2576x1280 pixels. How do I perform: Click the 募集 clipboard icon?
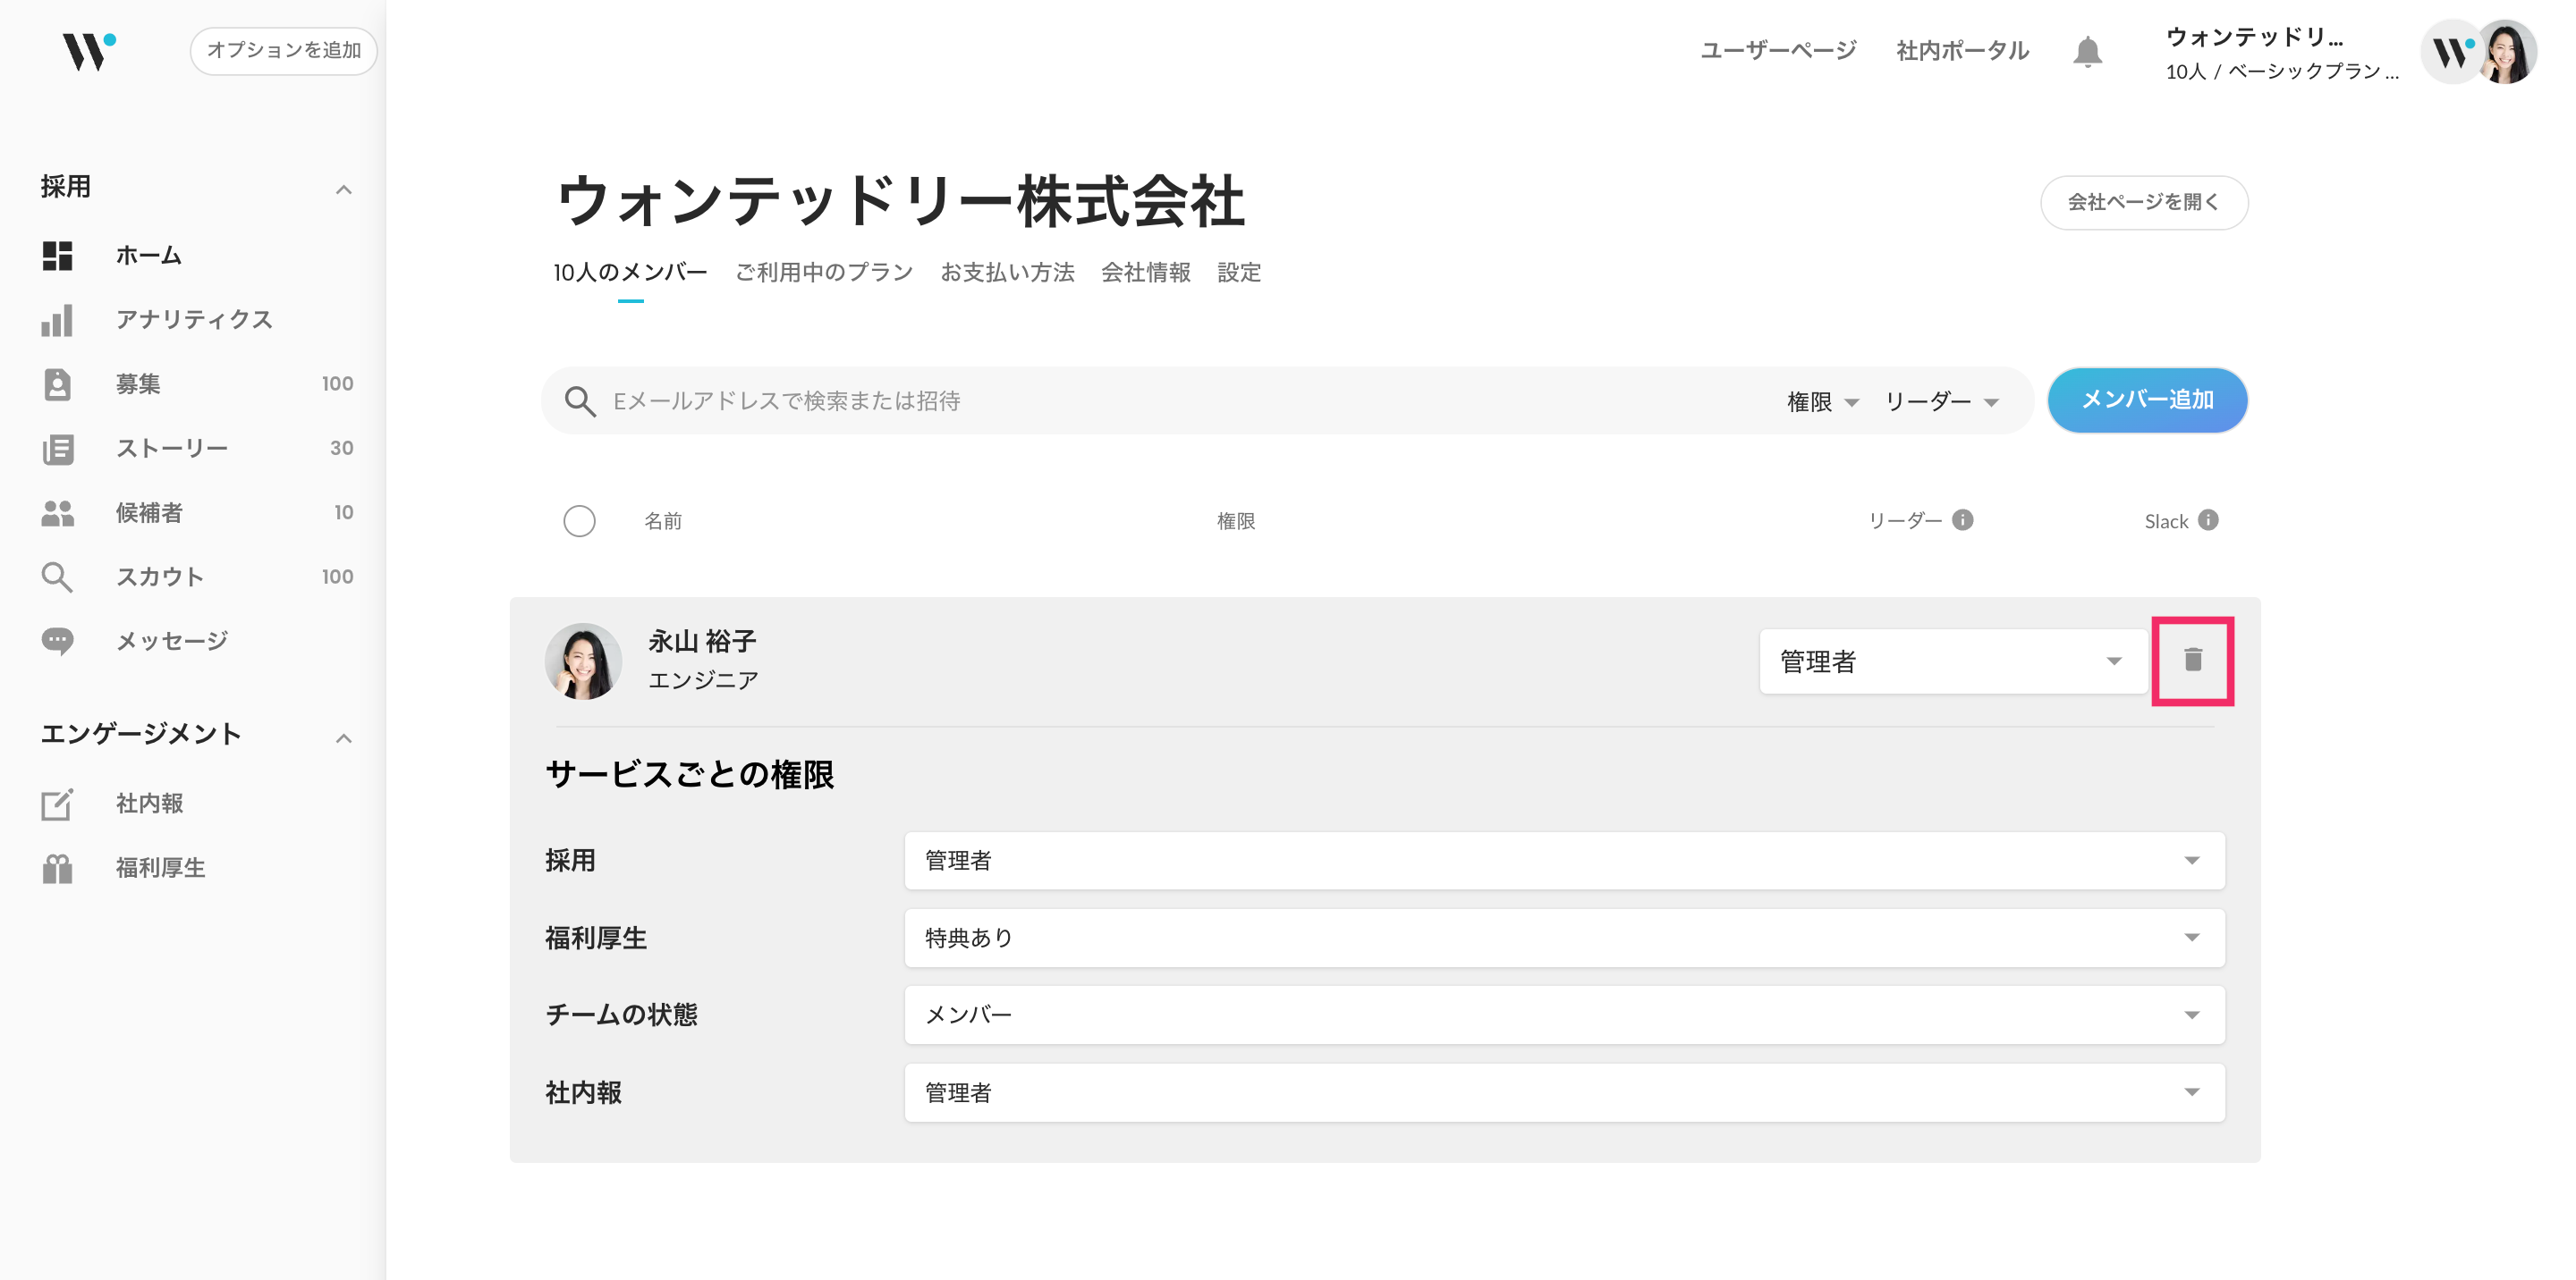[x=57, y=383]
